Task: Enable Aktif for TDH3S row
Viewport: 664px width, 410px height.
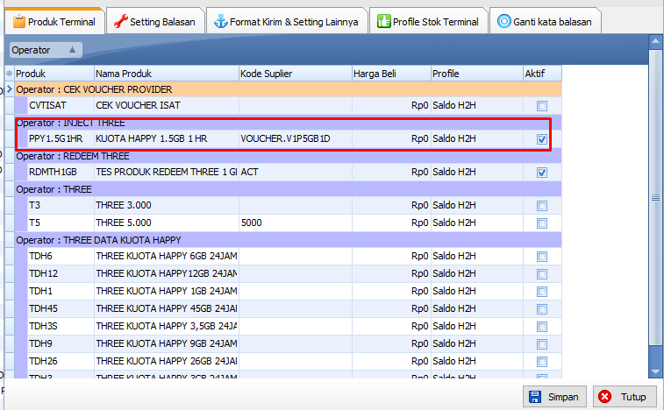Action: pyautogui.click(x=541, y=327)
